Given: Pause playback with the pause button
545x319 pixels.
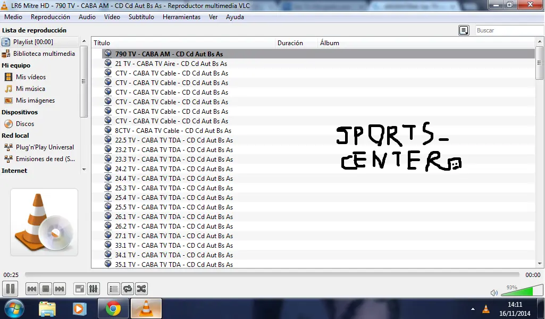Looking at the screenshot, I should (x=10, y=289).
